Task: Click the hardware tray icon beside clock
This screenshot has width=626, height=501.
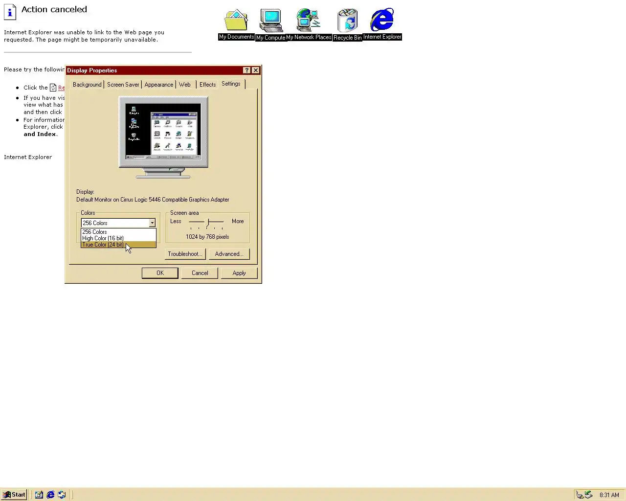Action: [588, 495]
